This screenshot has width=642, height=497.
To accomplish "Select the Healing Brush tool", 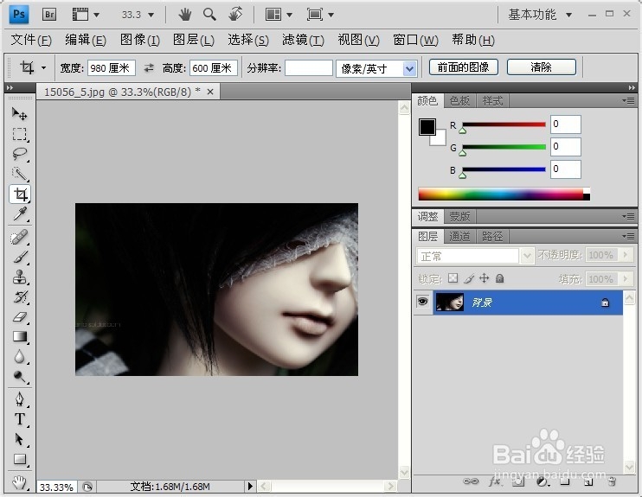I will click(x=19, y=237).
